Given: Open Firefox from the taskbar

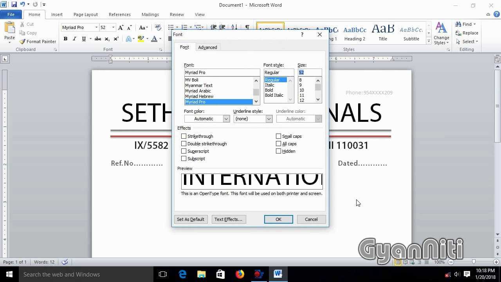Looking at the screenshot, I should click(x=240, y=274).
